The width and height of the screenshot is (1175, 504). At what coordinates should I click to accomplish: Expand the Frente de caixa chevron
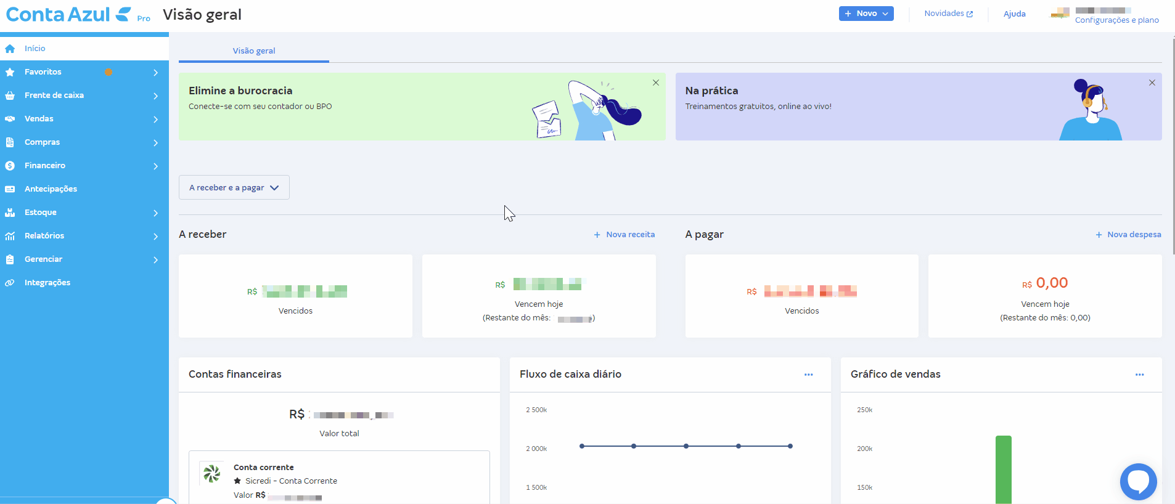click(x=155, y=96)
